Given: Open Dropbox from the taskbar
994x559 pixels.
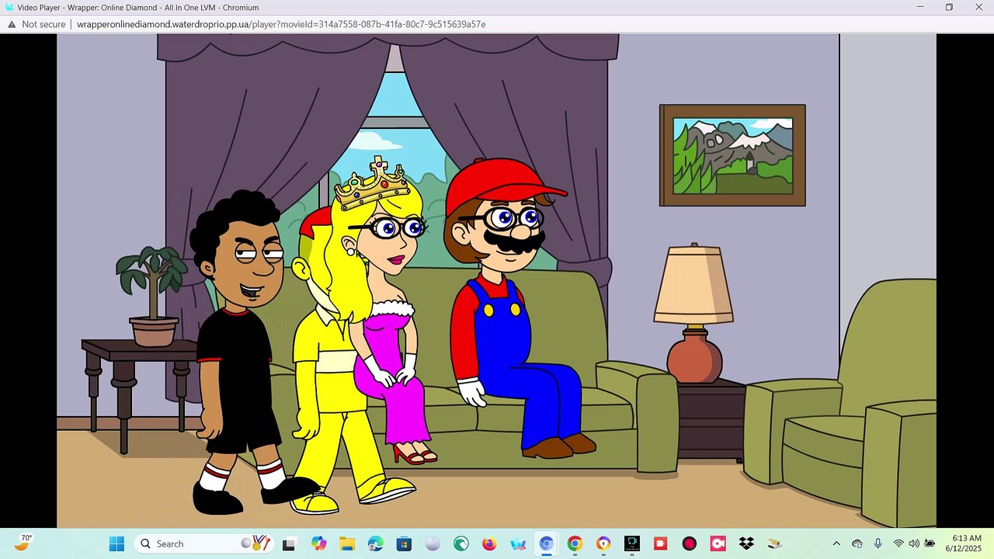Looking at the screenshot, I should pos(746,543).
